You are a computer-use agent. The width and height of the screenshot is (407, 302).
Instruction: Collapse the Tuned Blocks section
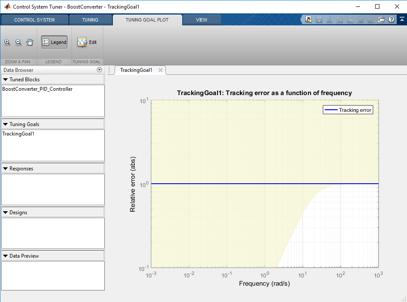click(x=5, y=80)
